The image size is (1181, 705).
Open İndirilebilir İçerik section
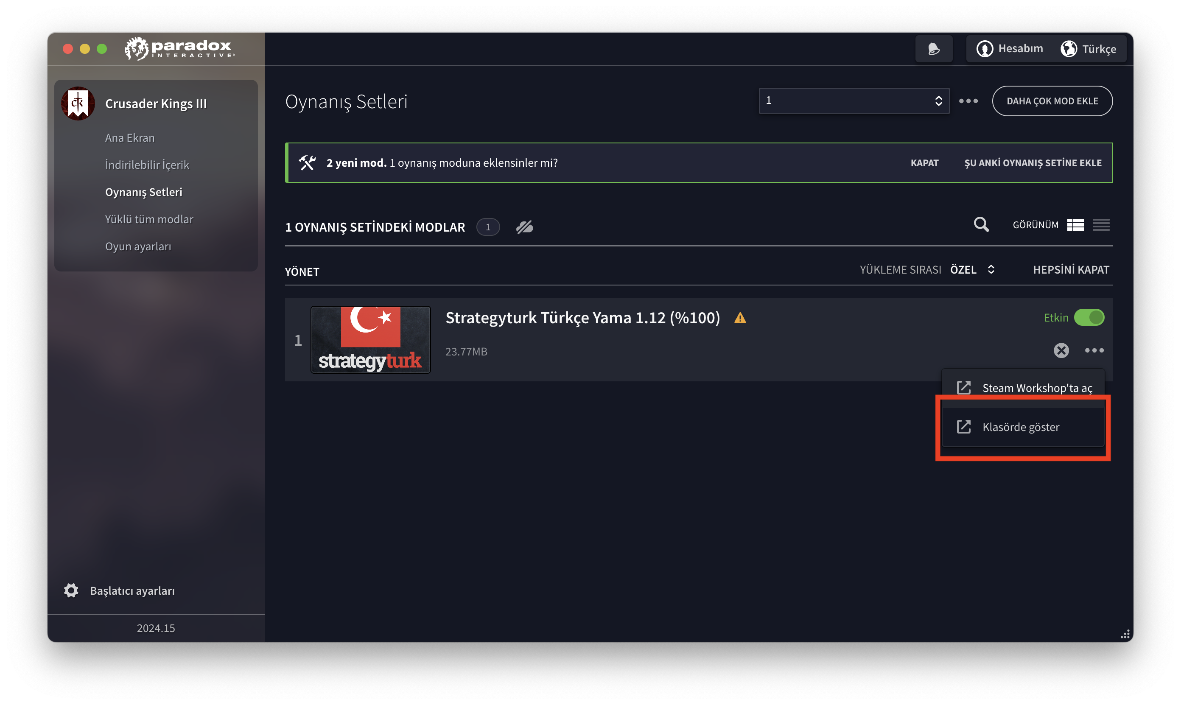[x=147, y=165]
